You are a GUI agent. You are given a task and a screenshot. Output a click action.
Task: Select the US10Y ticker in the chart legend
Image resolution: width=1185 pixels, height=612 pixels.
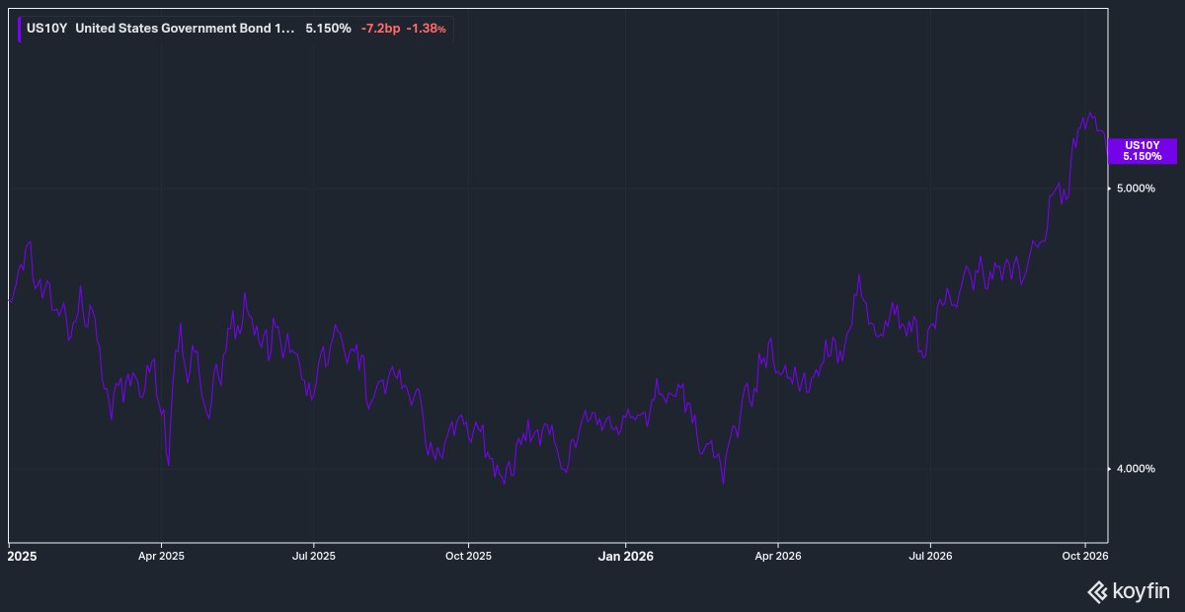[47, 29]
